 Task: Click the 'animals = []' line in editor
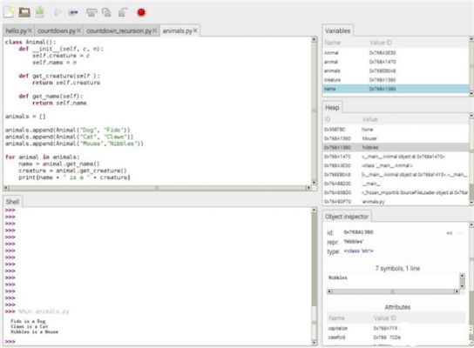(x=25, y=117)
